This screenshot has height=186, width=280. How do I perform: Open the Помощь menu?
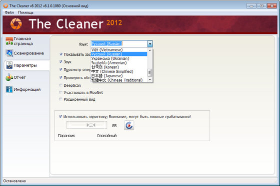[x=25, y=12]
